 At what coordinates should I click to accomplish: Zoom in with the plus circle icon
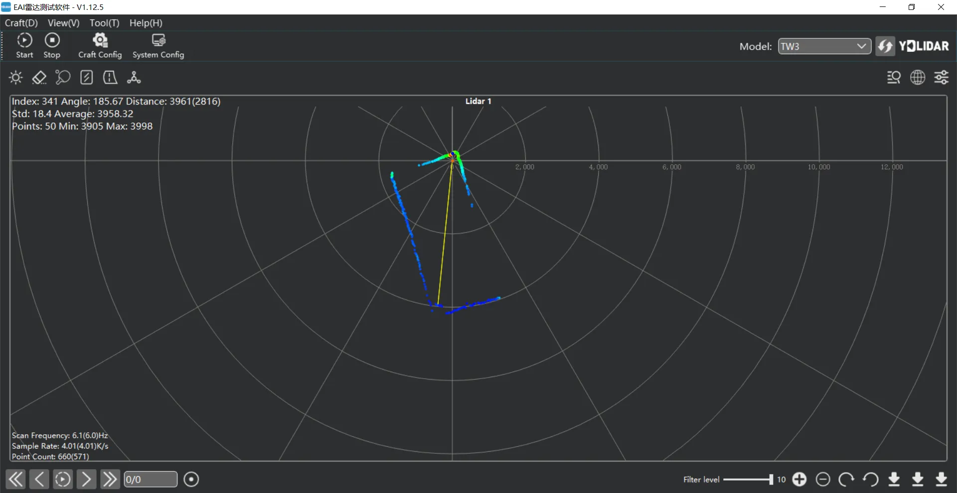point(799,479)
